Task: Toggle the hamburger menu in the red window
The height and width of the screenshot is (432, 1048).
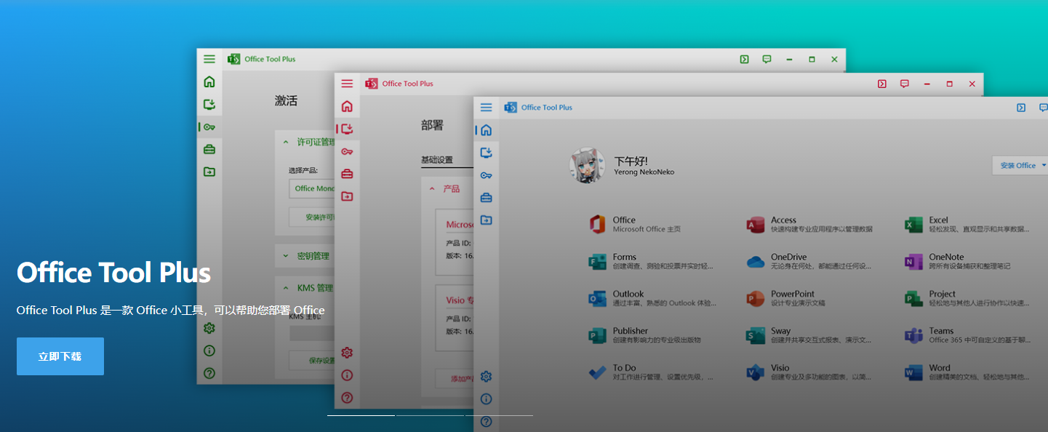Action: tap(347, 84)
